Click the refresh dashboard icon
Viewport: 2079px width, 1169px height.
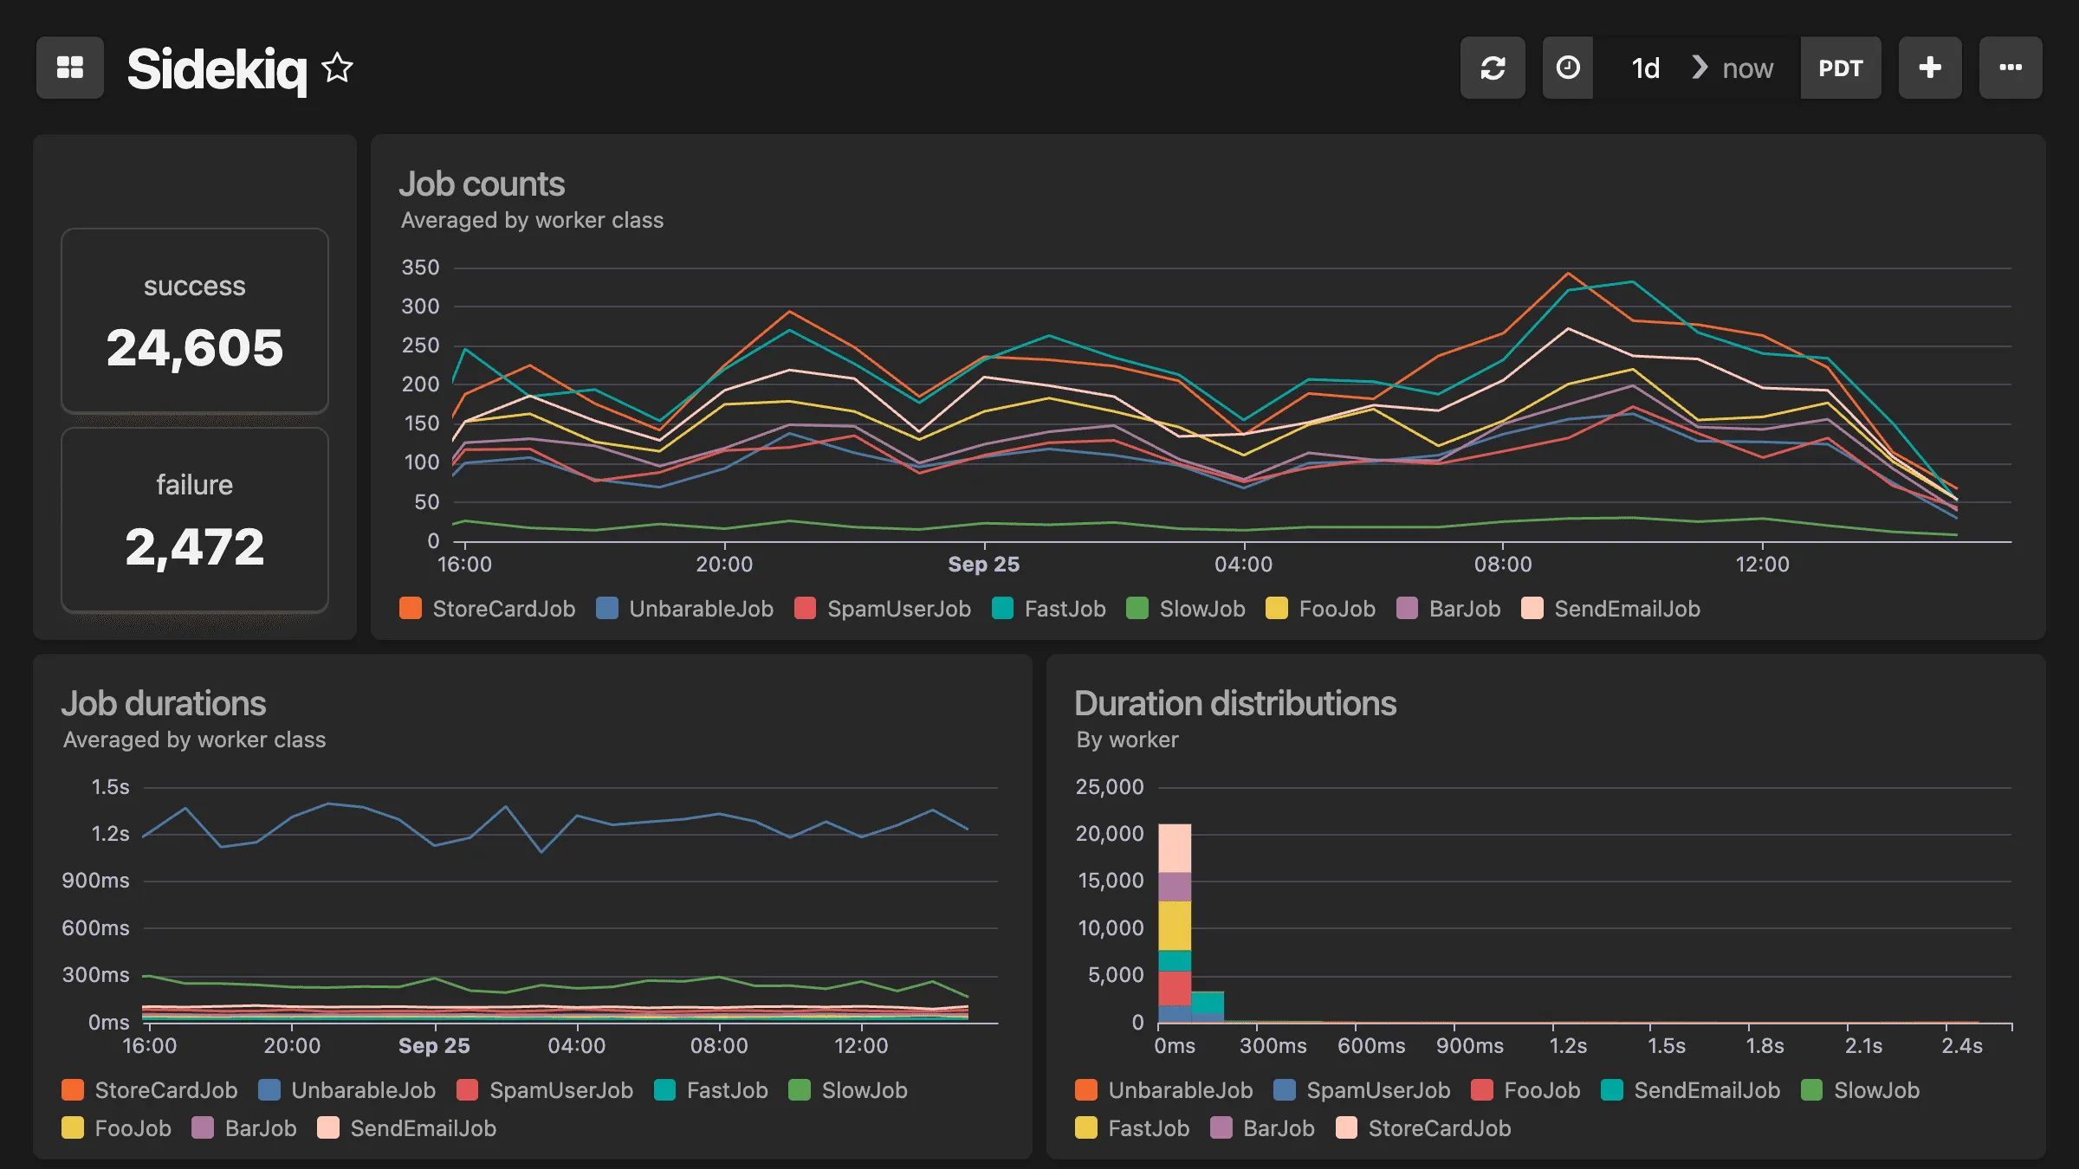coord(1493,68)
